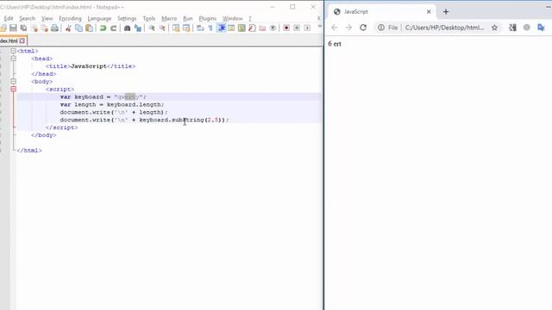Image resolution: width=552 pixels, height=310 pixels.
Task: Click the Chrome address bar URL
Action: pyautogui.click(x=445, y=28)
